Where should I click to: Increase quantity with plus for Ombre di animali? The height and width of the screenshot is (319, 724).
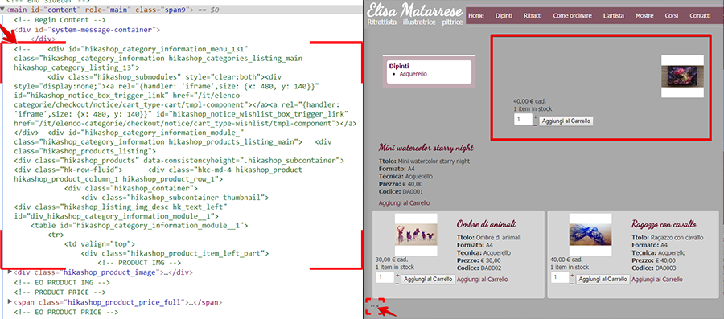tap(397, 276)
